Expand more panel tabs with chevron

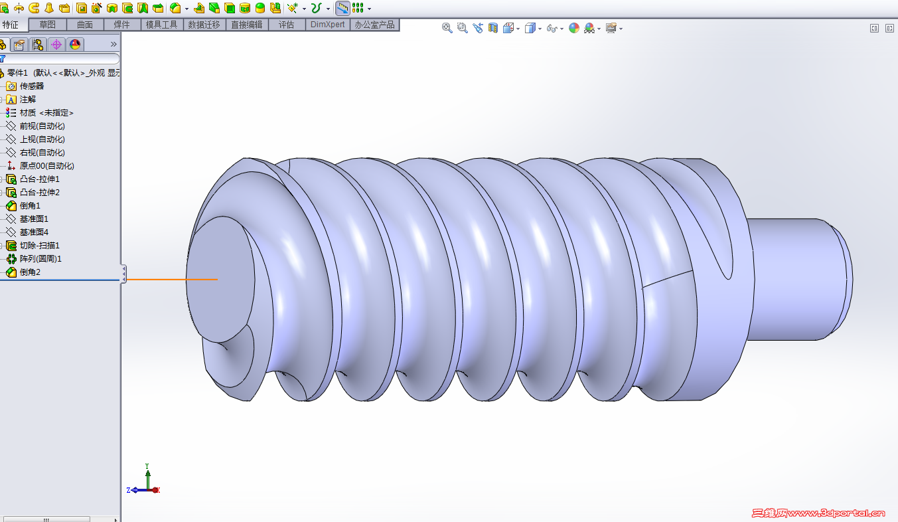click(113, 44)
